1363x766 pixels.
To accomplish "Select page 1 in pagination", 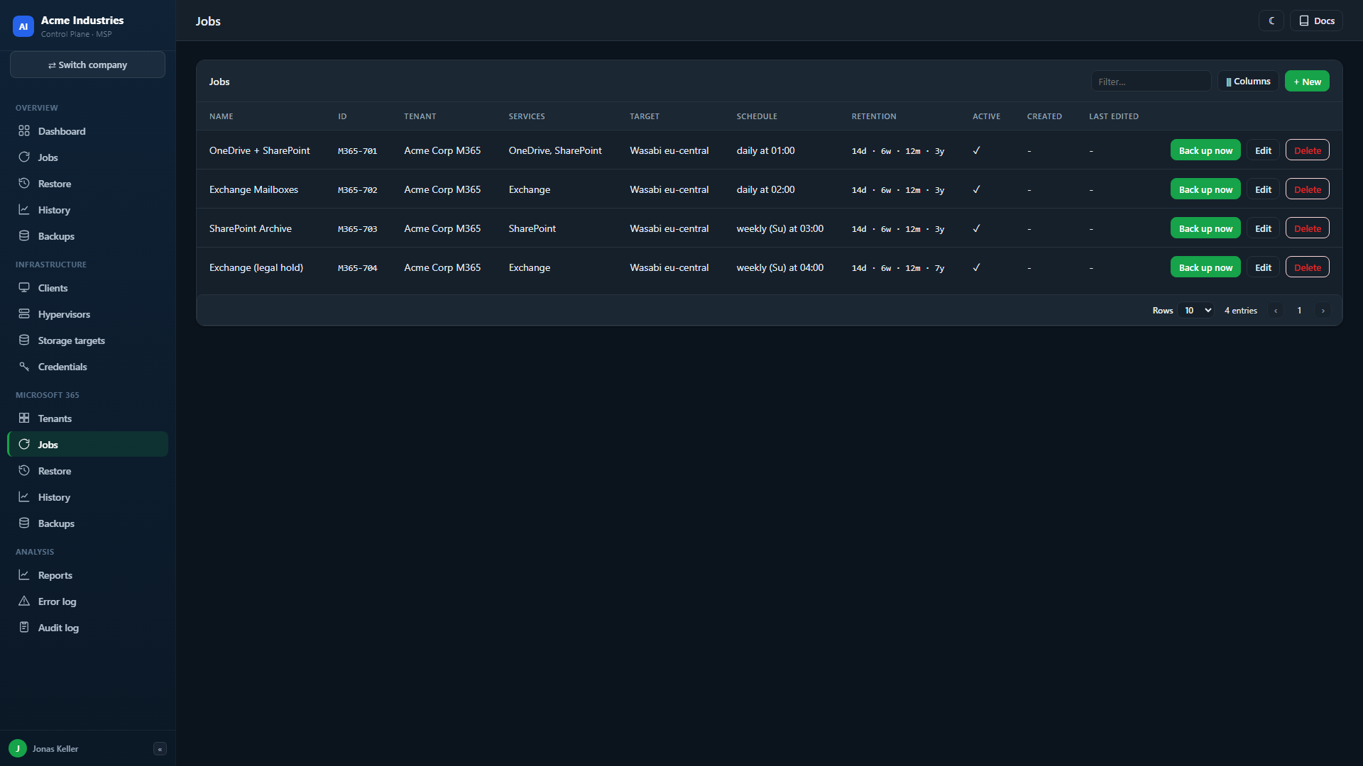I will (1299, 311).
